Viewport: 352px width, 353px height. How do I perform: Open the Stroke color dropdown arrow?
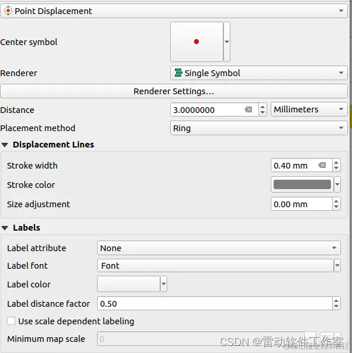coord(337,184)
